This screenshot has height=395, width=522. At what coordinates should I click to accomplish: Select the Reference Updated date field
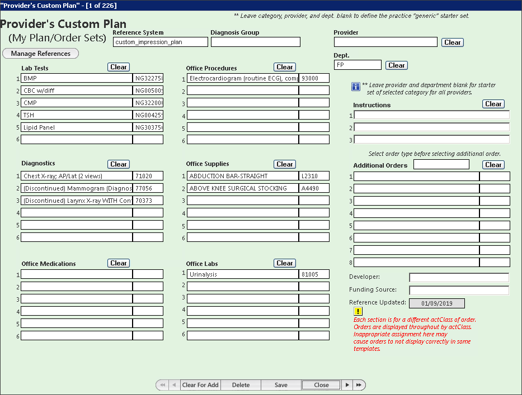click(x=437, y=303)
